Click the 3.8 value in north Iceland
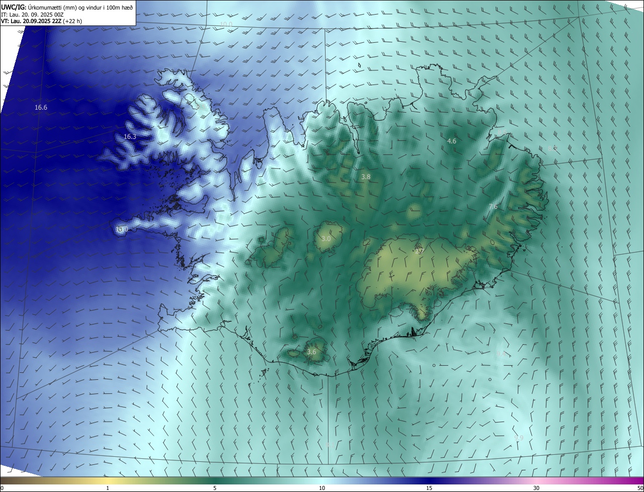The width and height of the screenshot is (644, 492). (x=366, y=177)
